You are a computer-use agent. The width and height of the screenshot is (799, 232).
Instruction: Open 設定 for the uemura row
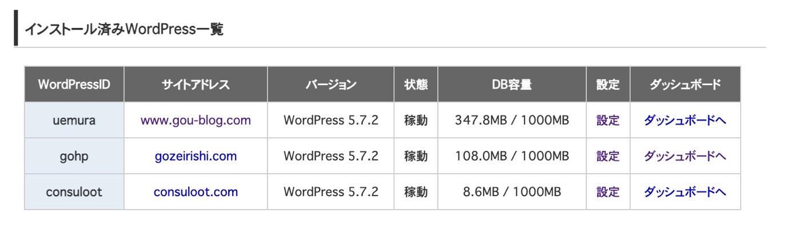click(608, 121)
